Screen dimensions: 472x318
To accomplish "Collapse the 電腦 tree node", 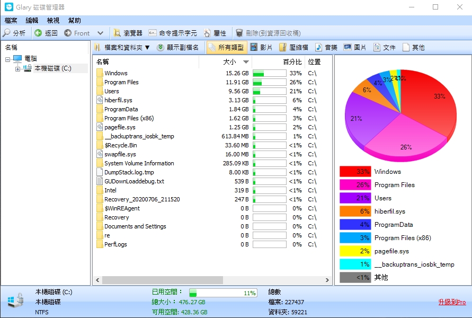I will (x=7, y=59).
